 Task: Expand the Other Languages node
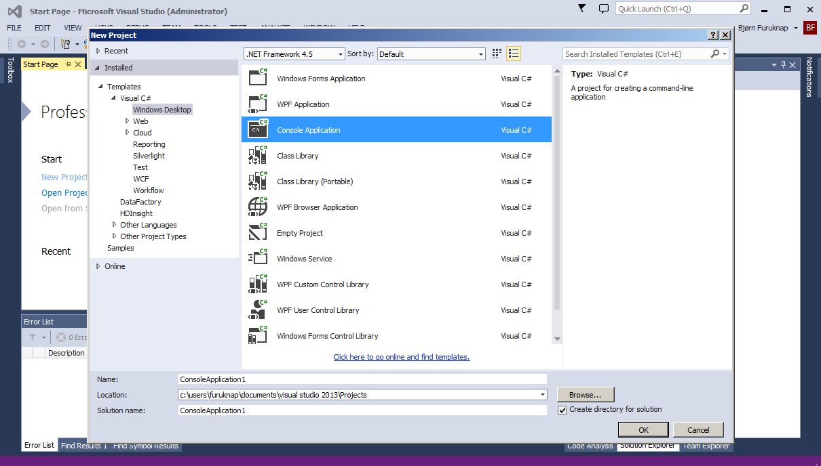(x=114, y=225)
